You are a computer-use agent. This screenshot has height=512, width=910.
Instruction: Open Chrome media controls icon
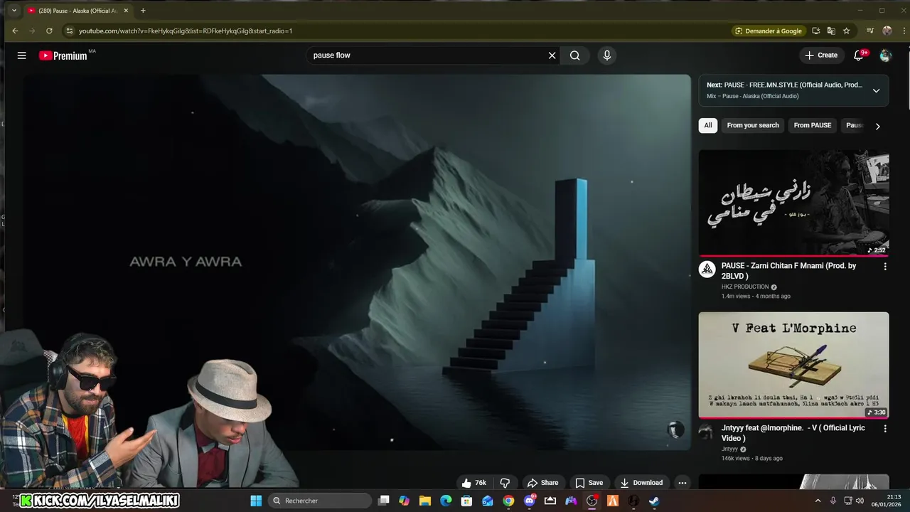tap(870, 31)
